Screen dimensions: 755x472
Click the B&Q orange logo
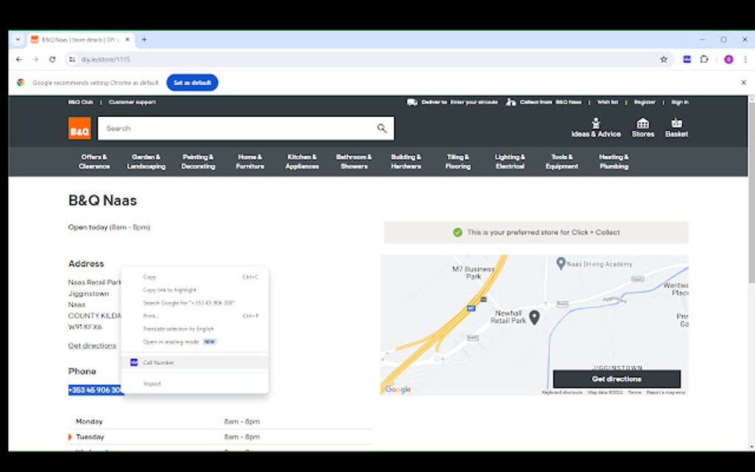[79, 127]
